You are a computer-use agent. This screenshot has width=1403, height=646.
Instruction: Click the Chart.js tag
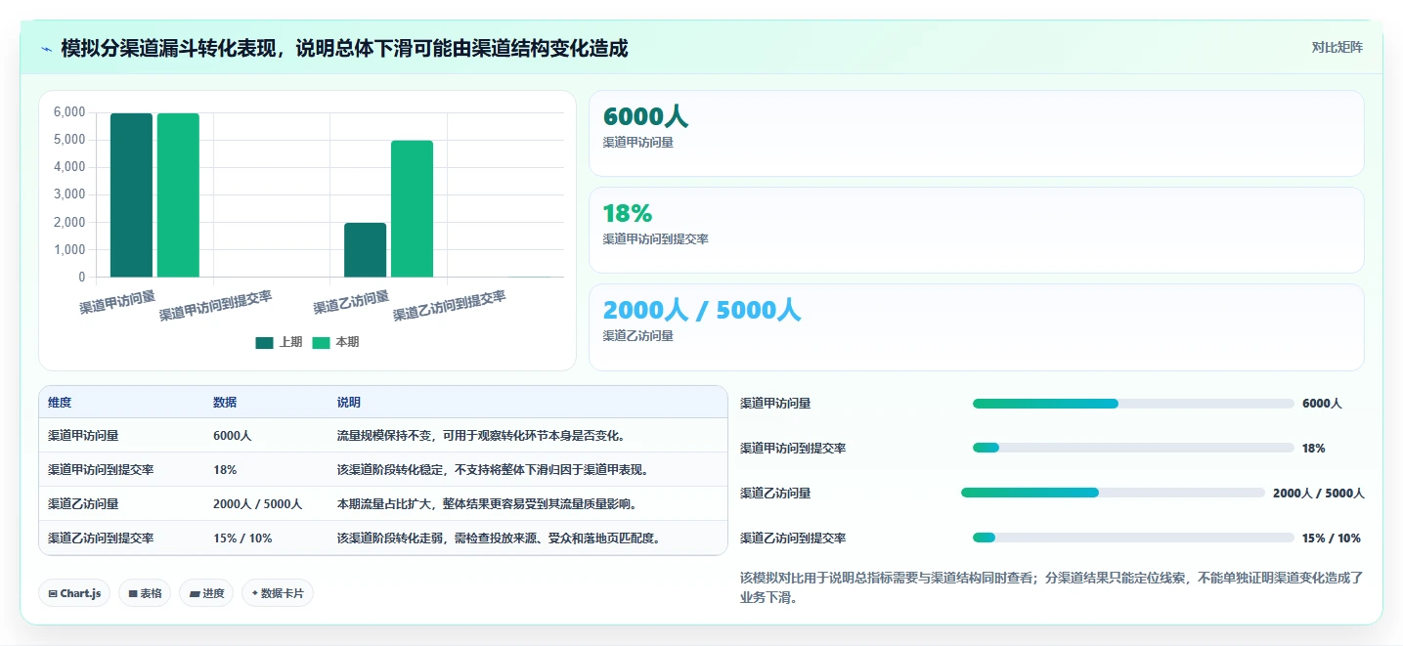74,593
